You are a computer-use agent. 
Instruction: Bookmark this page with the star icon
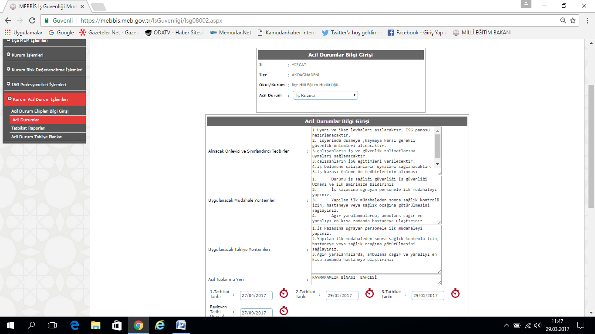pyautogui.click(x=573, y=20)
